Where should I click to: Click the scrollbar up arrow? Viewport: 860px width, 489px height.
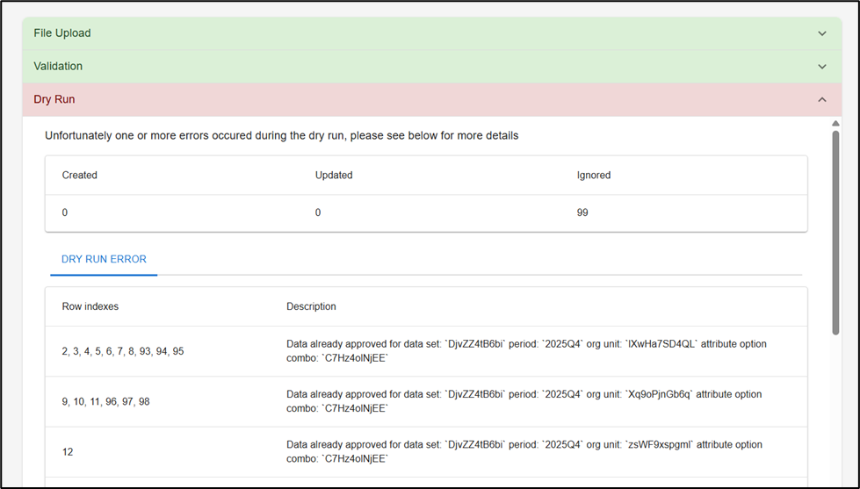pyautogui.click(x=835, y=123)
